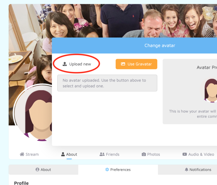Click the bell icon beside Notifications
The image size is (217, 185).
(187, 169)
